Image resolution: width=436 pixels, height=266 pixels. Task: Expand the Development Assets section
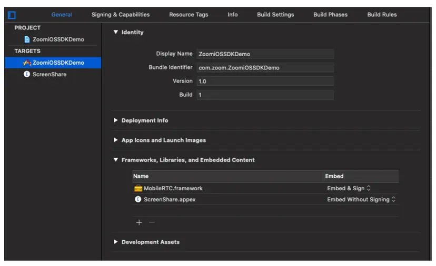tap(116, 242)
